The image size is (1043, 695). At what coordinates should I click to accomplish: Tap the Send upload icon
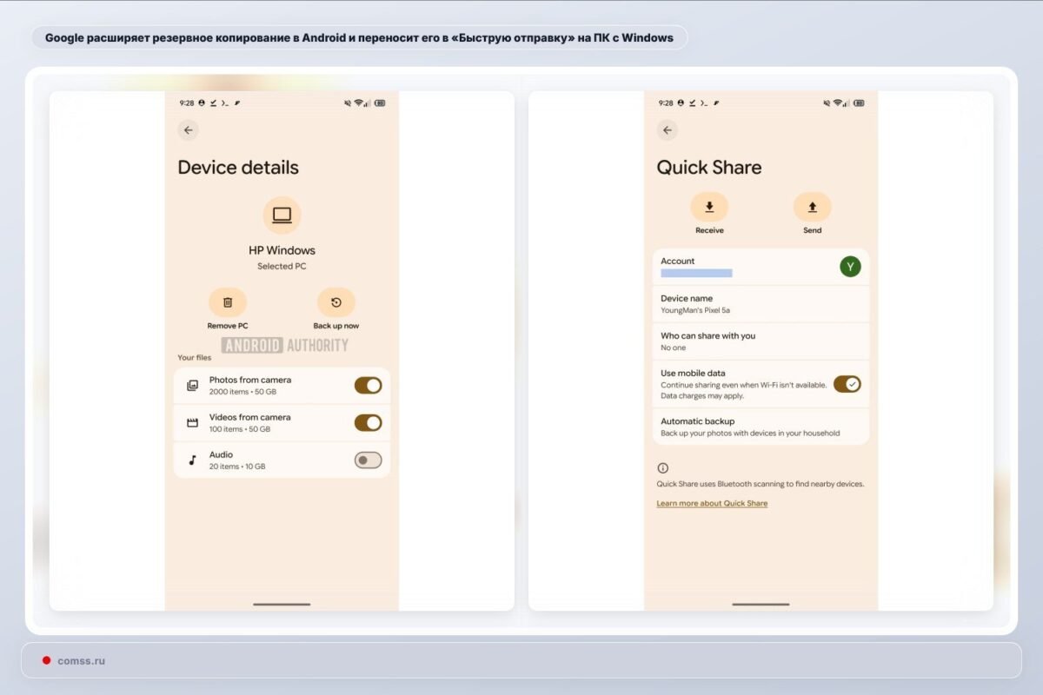813,207
